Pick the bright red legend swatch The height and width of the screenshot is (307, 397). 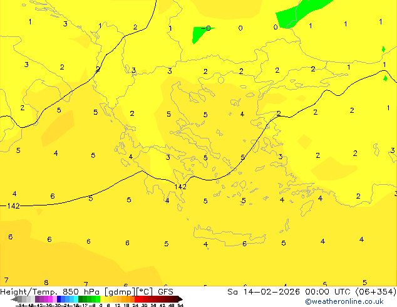(137, 299)
